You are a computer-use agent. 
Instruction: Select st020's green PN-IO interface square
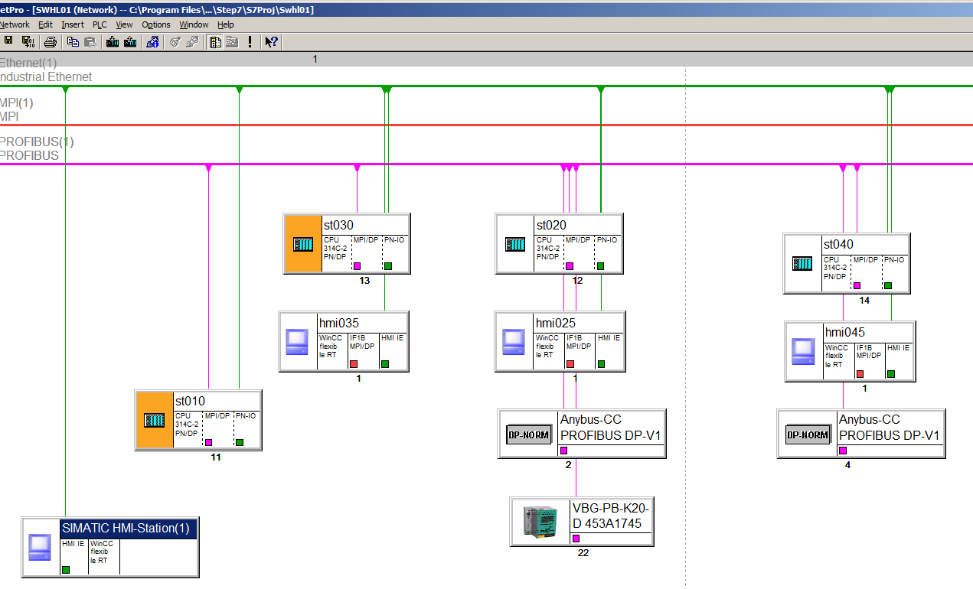click(600, 266)
